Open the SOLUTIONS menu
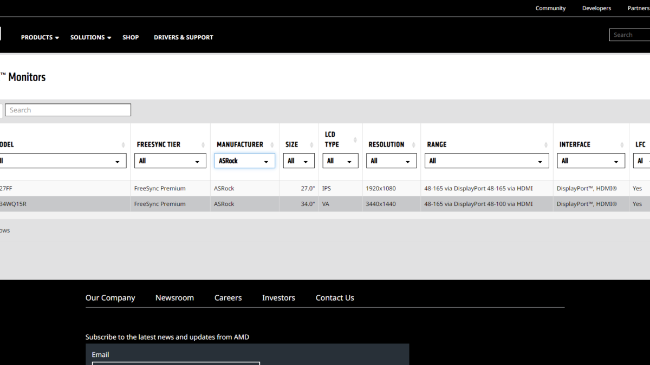Screen dimensions: 650x365 [x=90, y=37]
